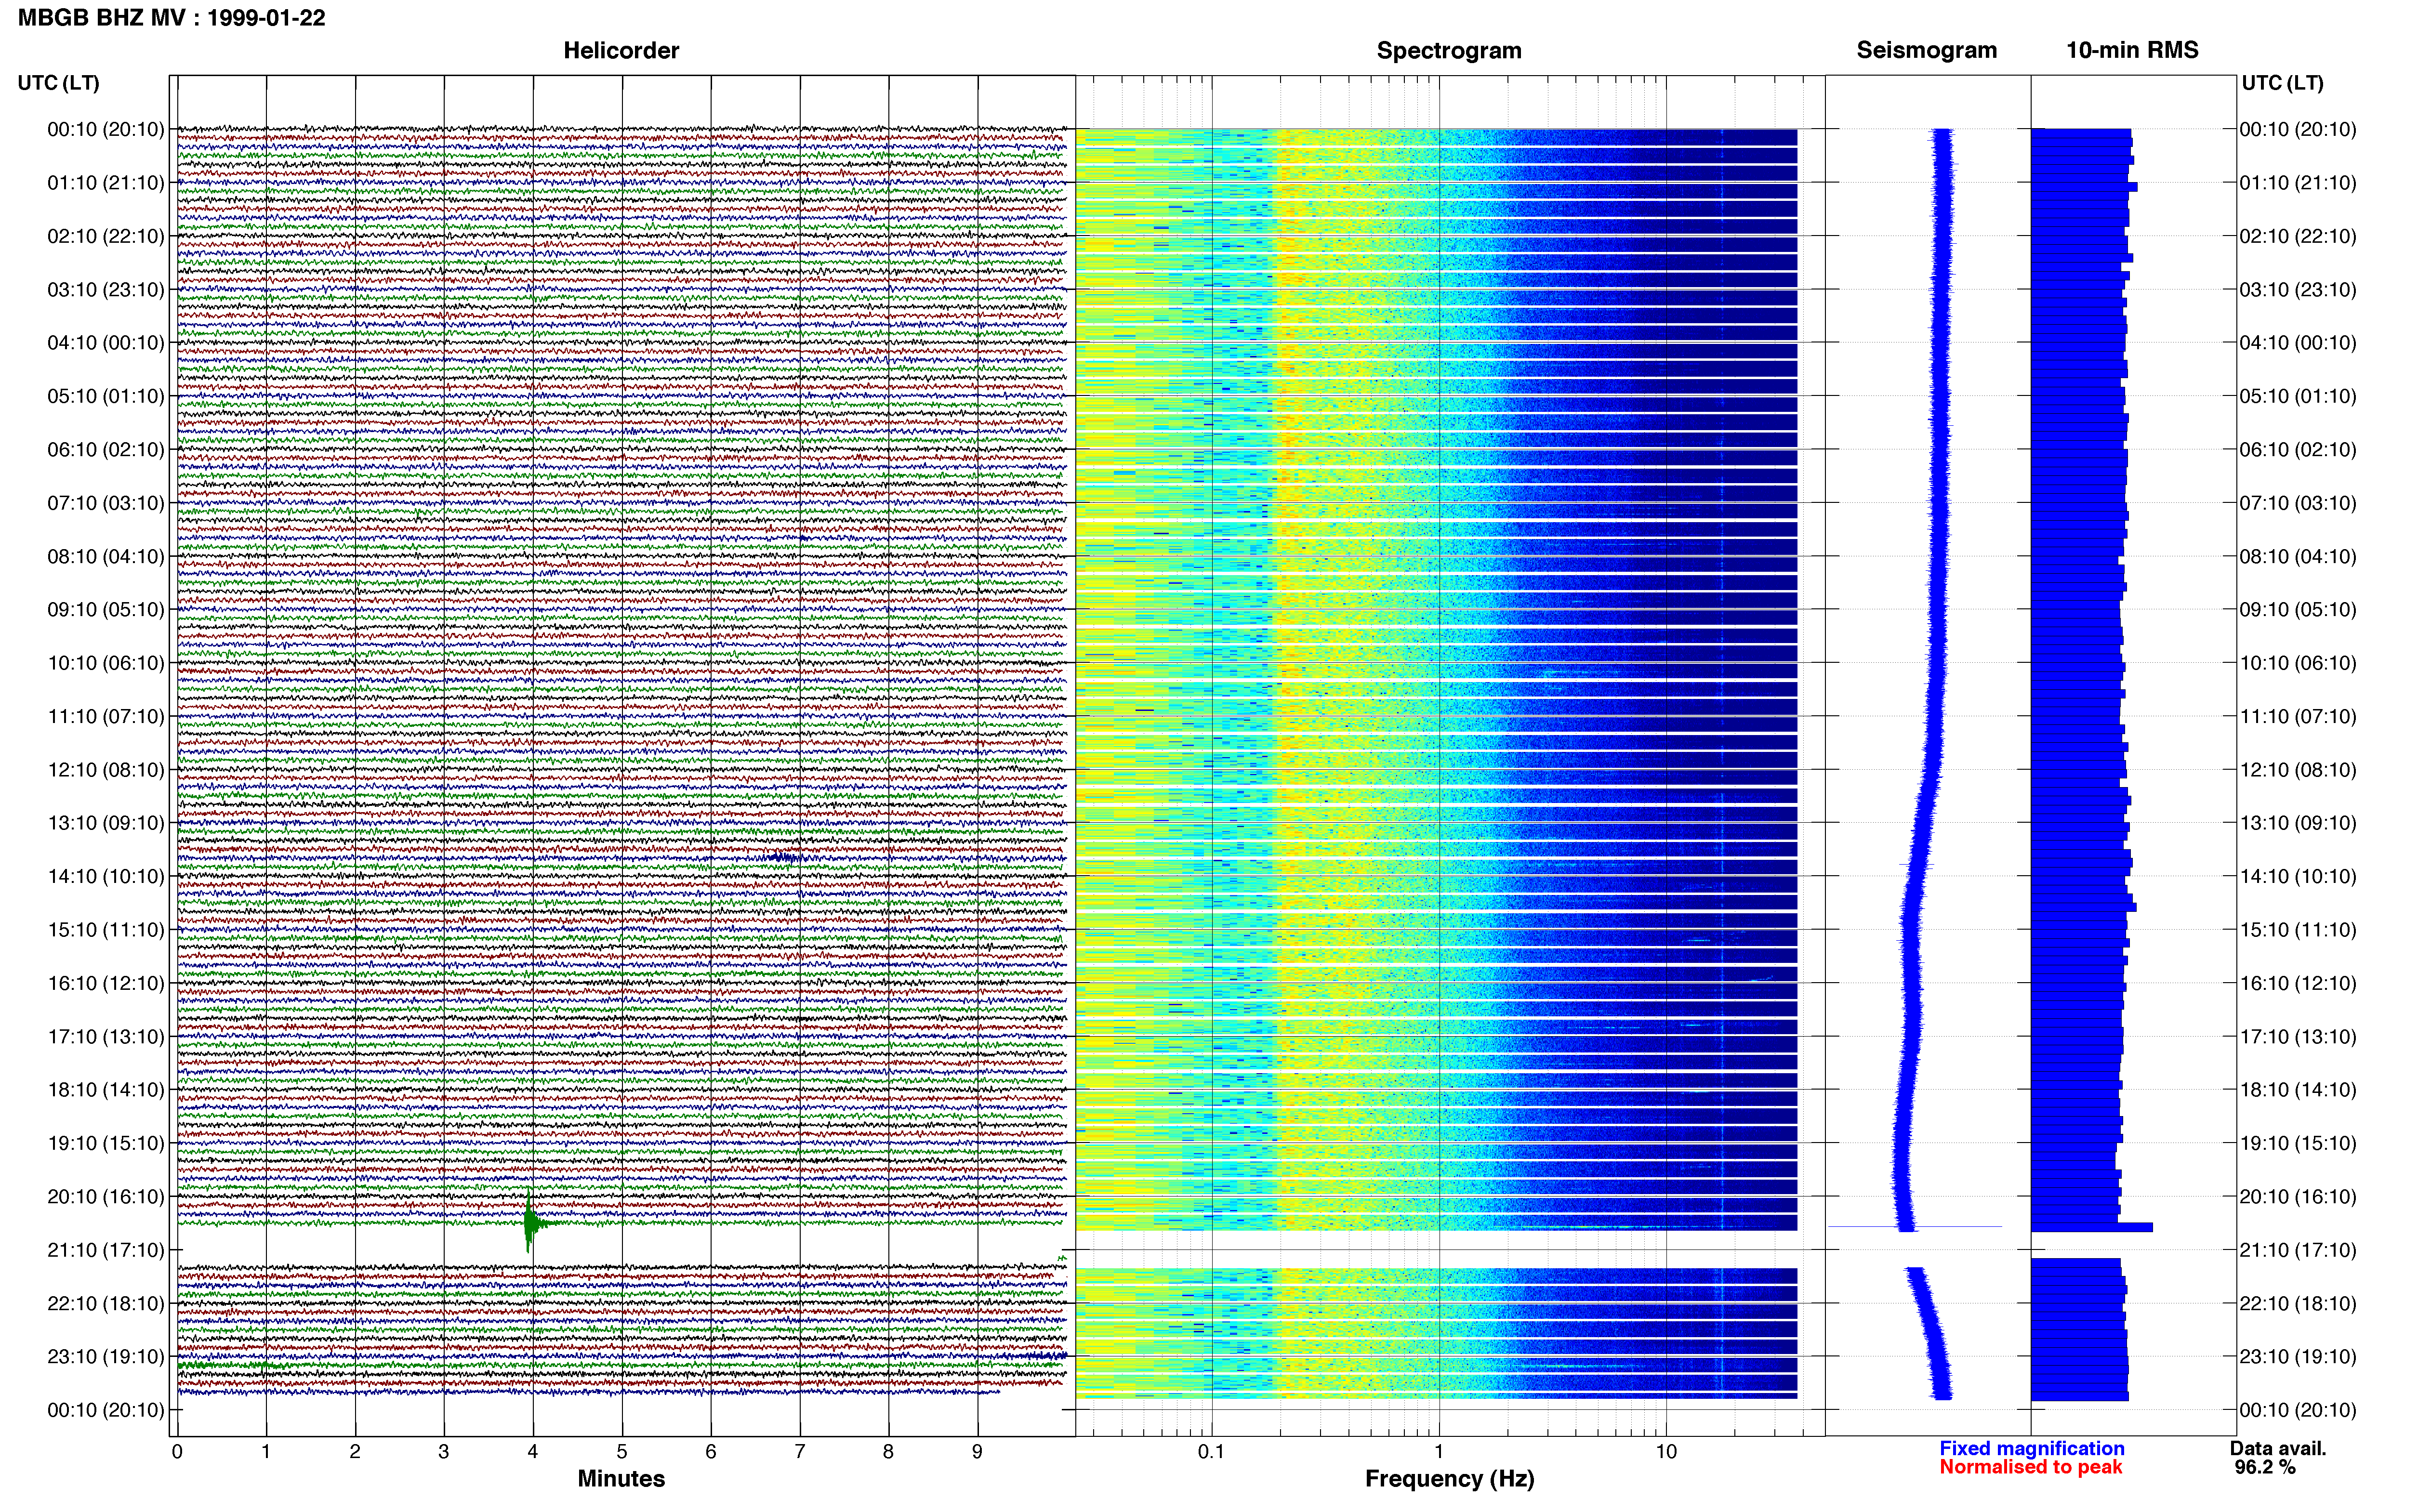
Task: Click the blue burst on the 13:50 trace
Action: (784, 857)
